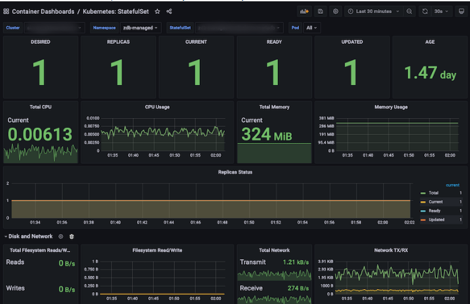Click the 1.47 day age value

point(430,73)
